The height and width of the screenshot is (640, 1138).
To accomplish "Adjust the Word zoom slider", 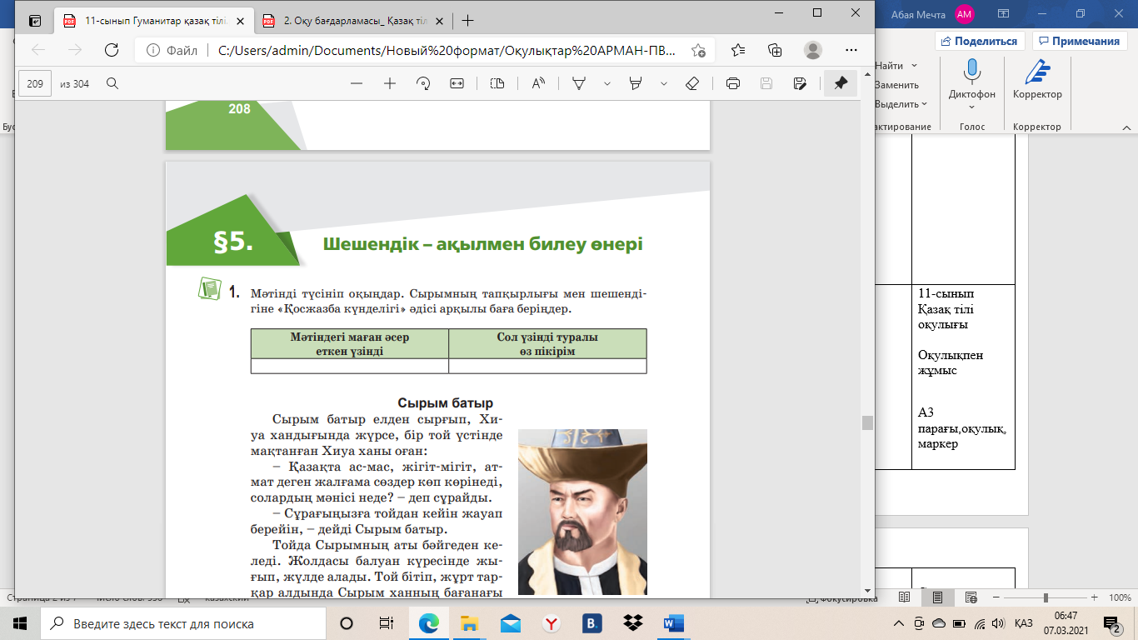I will point(1047,598).
